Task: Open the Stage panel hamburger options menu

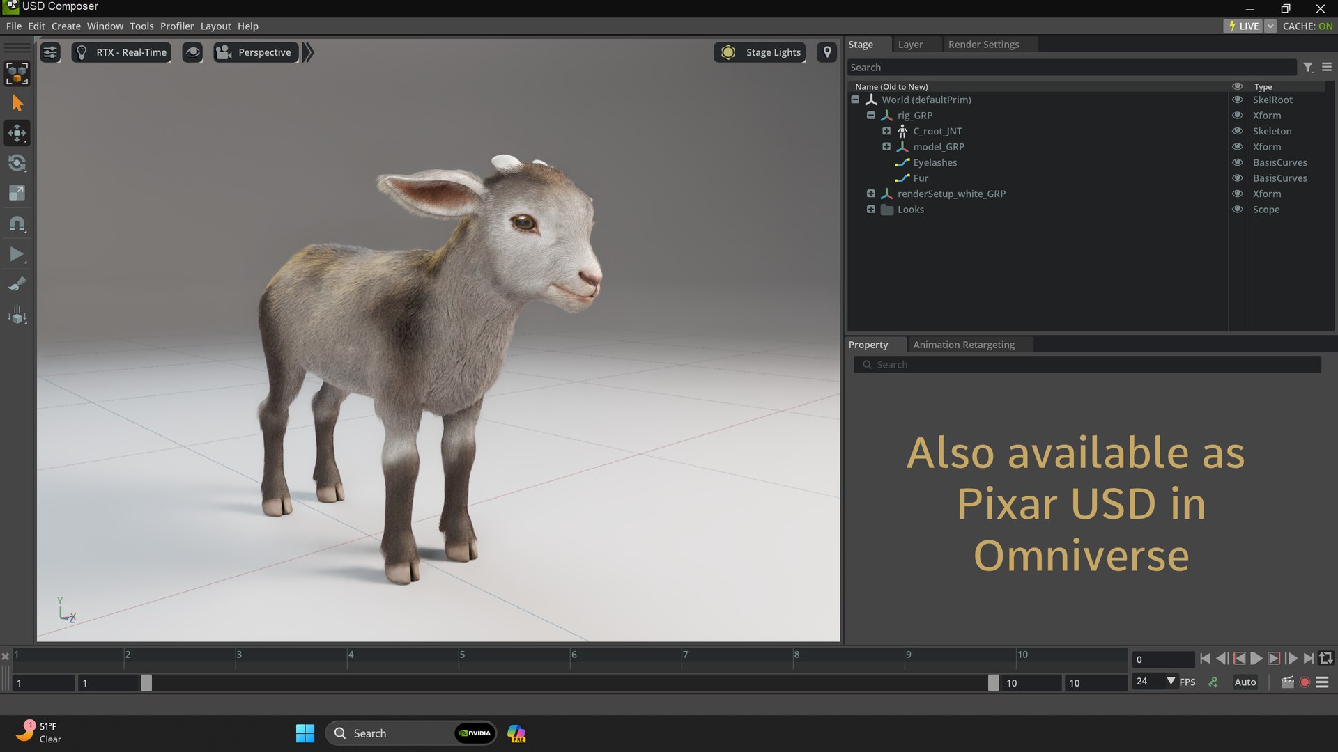Action: click(1327, 67)
